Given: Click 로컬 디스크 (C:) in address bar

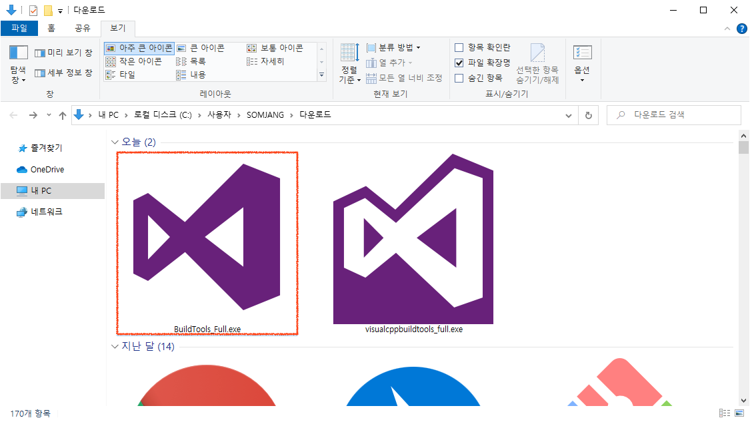Looking at the screenshot, I should point(163,115).
